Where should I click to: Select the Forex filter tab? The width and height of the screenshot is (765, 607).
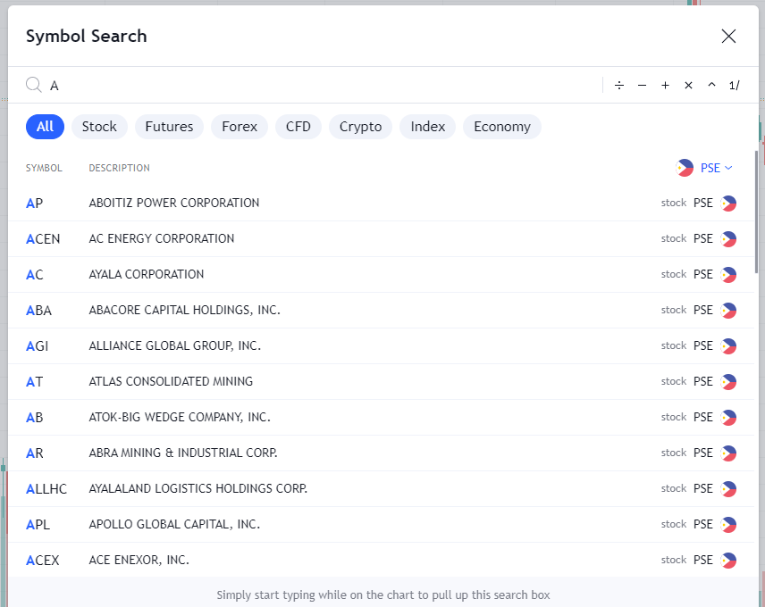click(x=240, y=127)
